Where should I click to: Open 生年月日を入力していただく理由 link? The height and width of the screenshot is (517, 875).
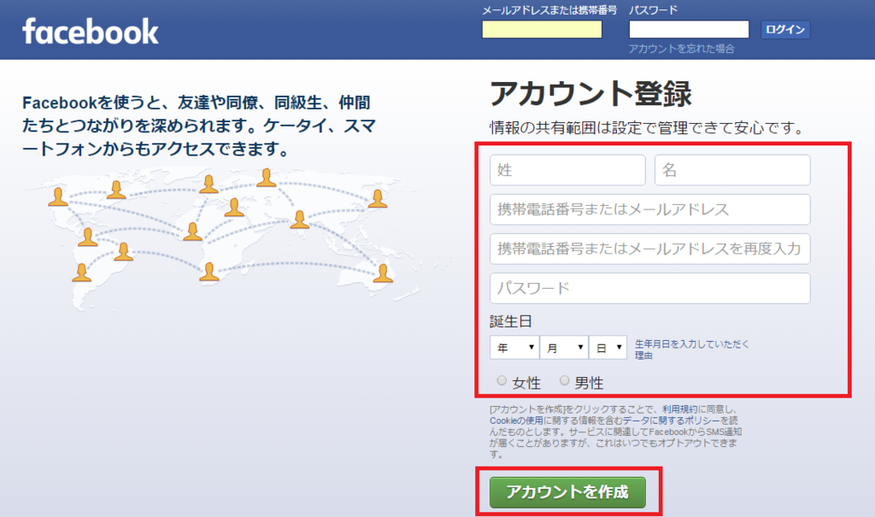[x=692, y=350]
